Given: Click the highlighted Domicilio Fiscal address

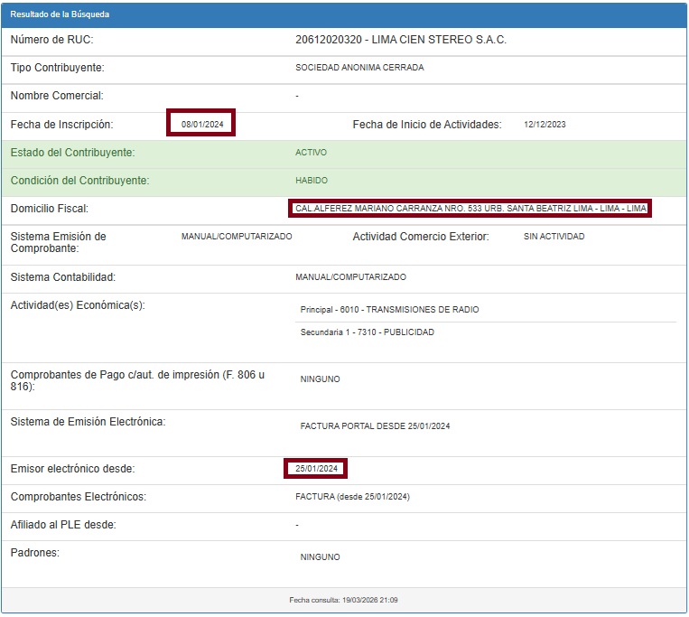Looking at the screenshot, I should [470, 209].
